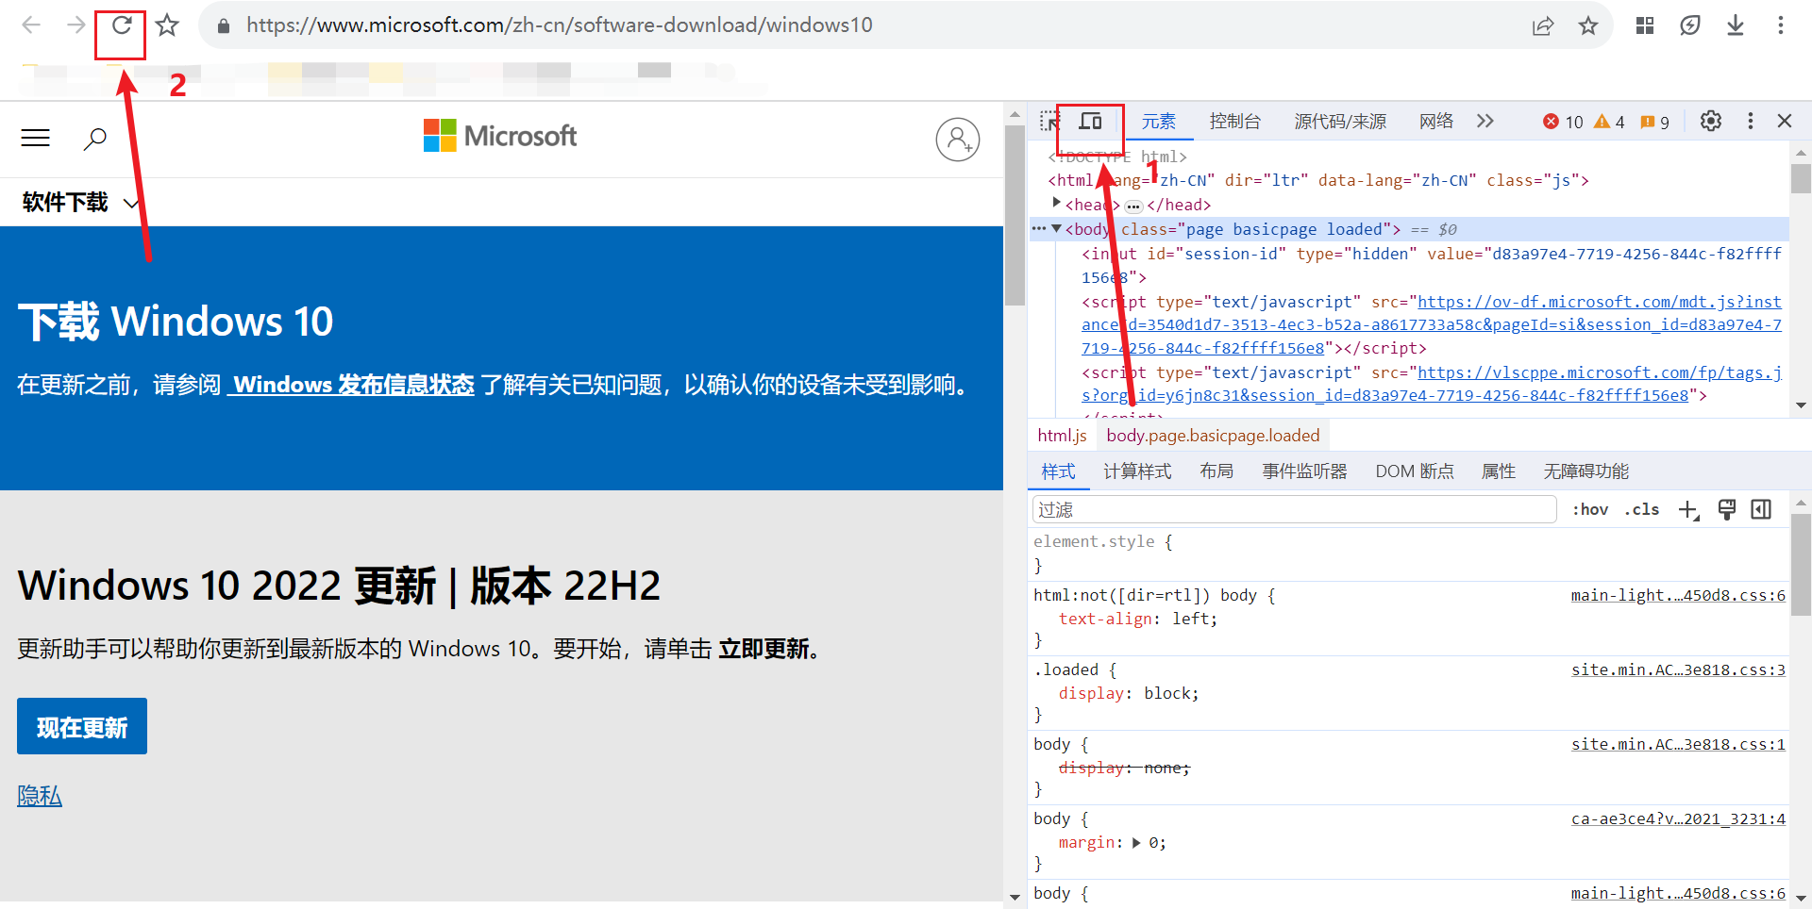Open the browser three-dot main menu
The image size is (1812, 909).
1781,25
